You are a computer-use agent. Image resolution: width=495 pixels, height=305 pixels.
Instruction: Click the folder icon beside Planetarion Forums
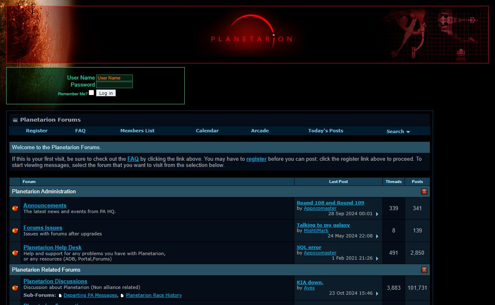click(15, 120)
